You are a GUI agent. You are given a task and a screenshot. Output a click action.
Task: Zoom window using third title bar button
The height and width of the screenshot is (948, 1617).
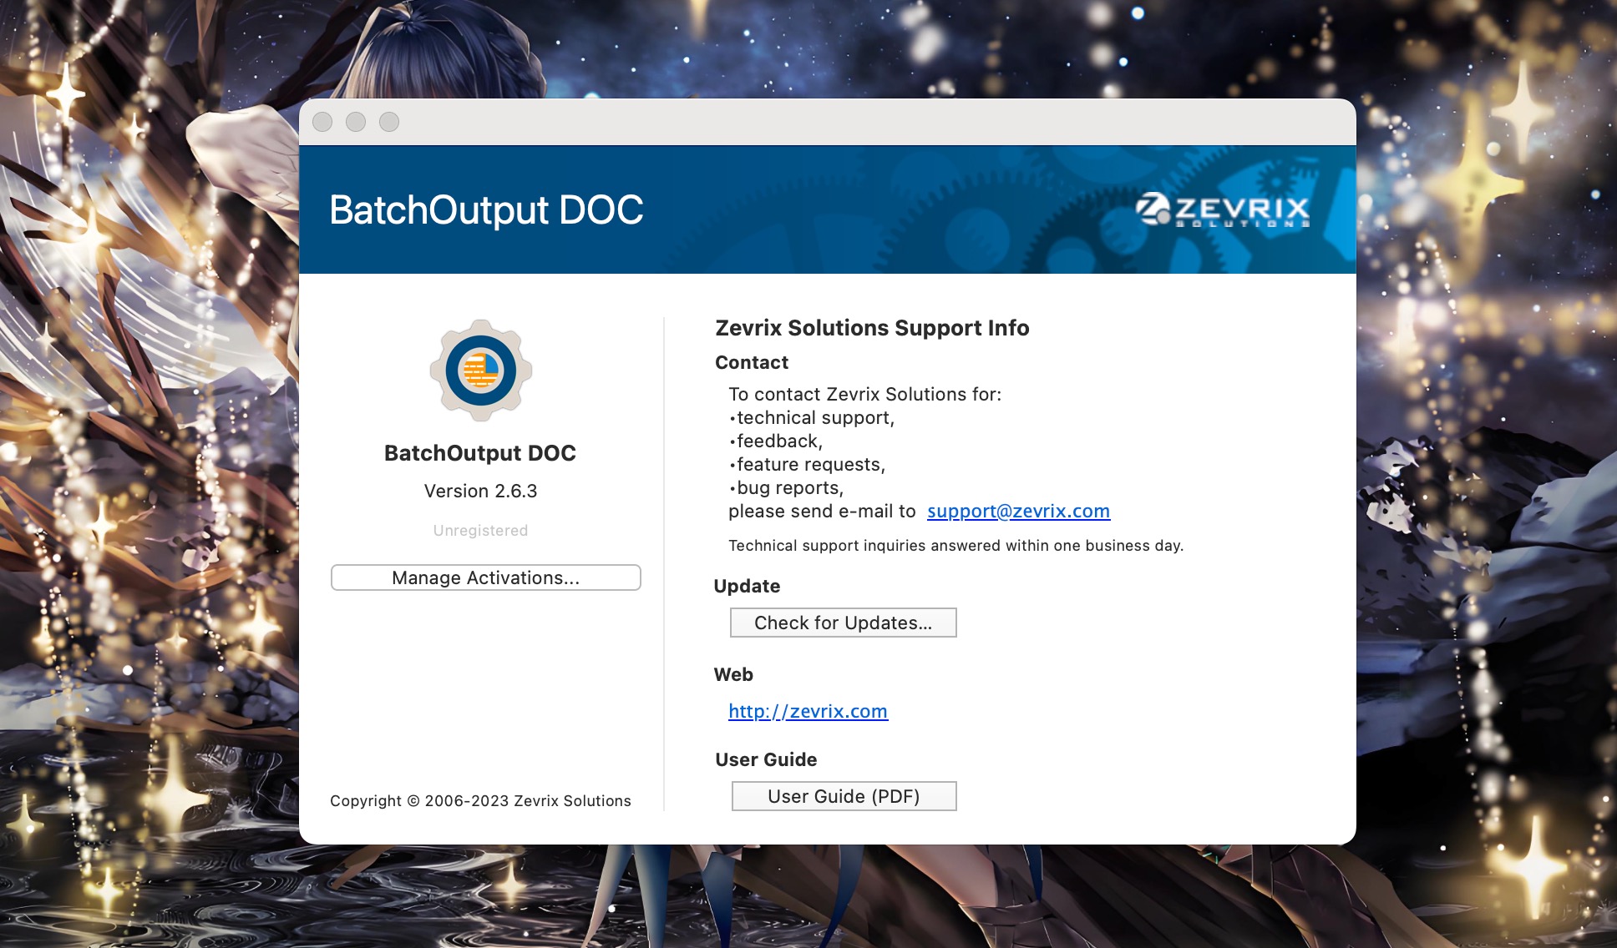(x=389, y=122)
